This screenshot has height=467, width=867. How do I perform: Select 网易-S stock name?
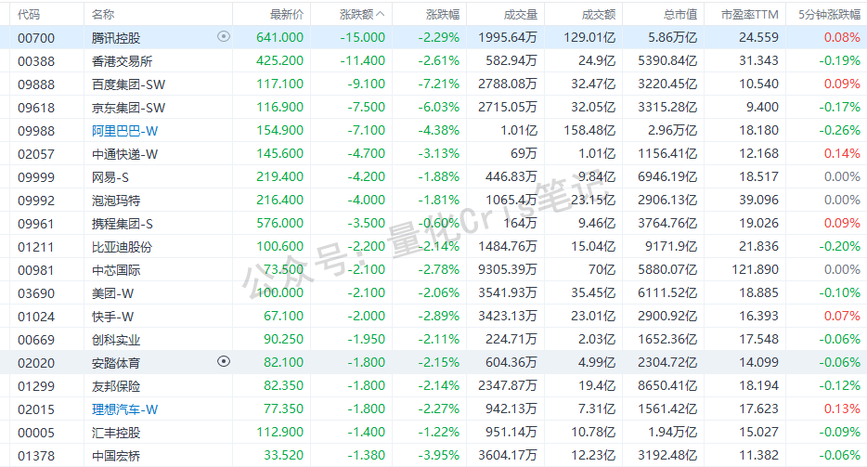point(110,177)
